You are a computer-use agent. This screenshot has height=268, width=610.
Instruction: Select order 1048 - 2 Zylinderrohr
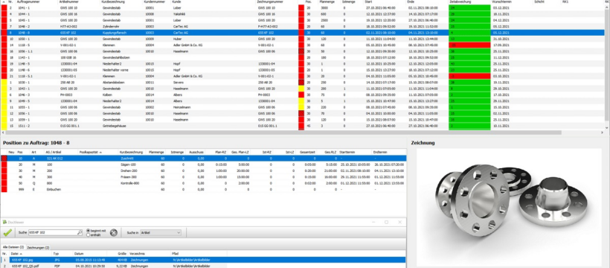click(303, 27)
